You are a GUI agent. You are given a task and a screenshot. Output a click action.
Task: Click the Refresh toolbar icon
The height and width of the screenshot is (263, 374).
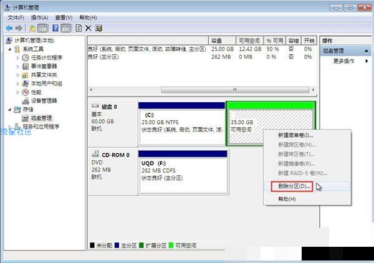pyautogui.click(x=79, y=29)
